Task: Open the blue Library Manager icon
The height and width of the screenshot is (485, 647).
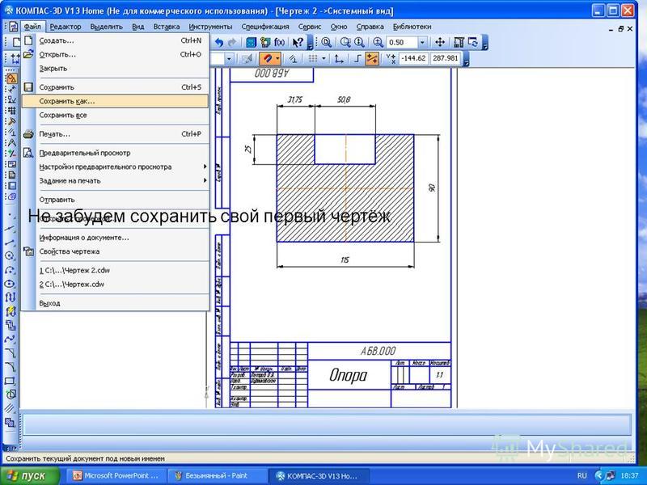Action: 251,42
